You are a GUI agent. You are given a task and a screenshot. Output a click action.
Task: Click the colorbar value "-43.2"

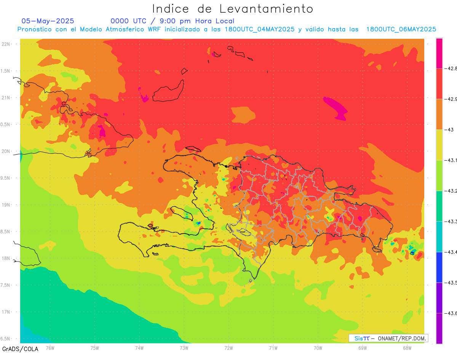(451, 191)
